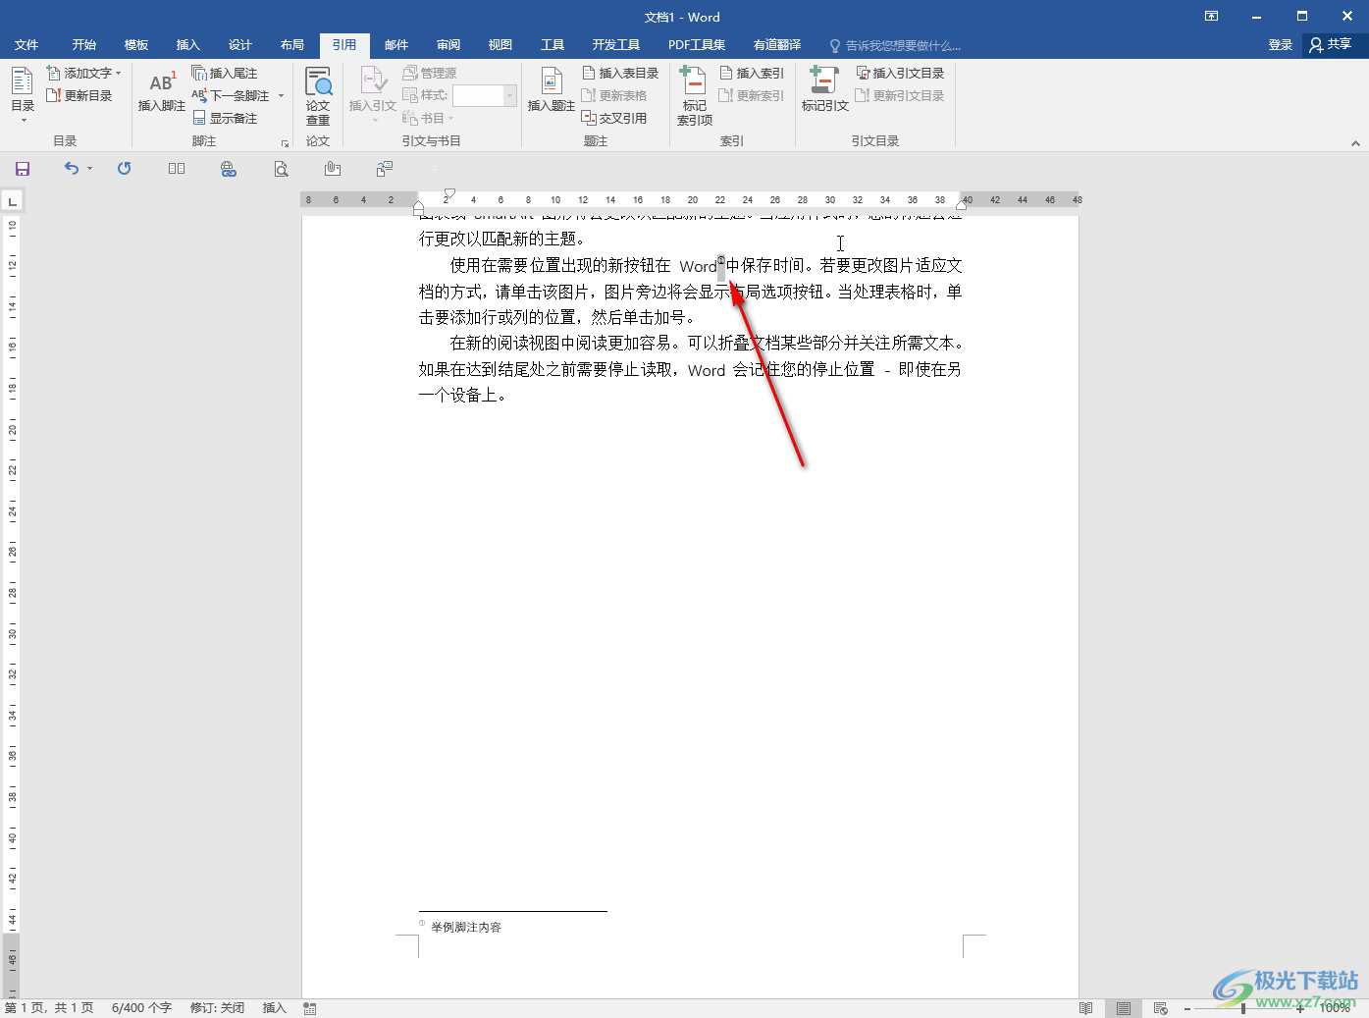The image size is (1369, 1018).
Task: Open the 脚注 group dialog launcher
Action: coord(285,143)
